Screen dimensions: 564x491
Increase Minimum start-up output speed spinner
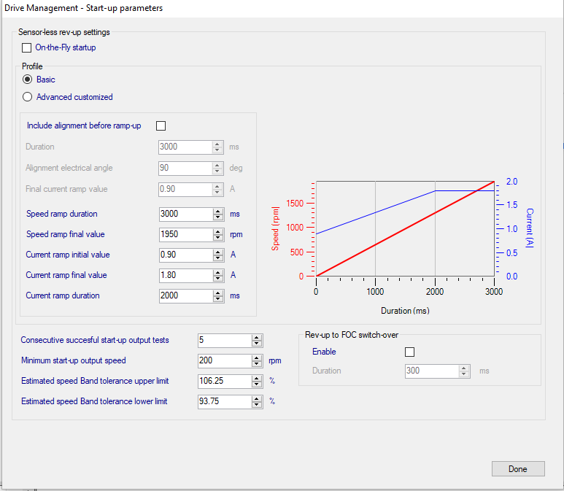coord(256,358)
